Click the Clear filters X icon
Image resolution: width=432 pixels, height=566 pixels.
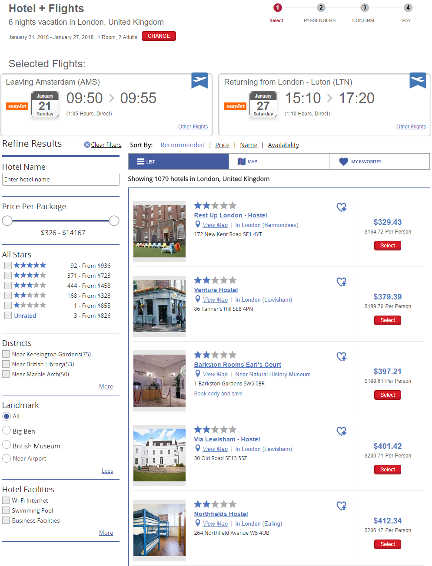(87, 145)
